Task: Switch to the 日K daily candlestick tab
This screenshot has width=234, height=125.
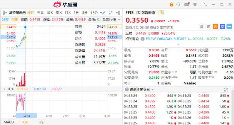Action: tap(50, 13)
